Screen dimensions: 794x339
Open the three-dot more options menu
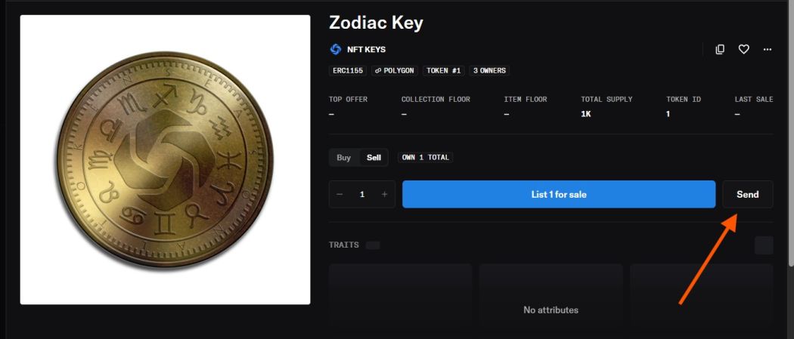click(x=768, y=49)
